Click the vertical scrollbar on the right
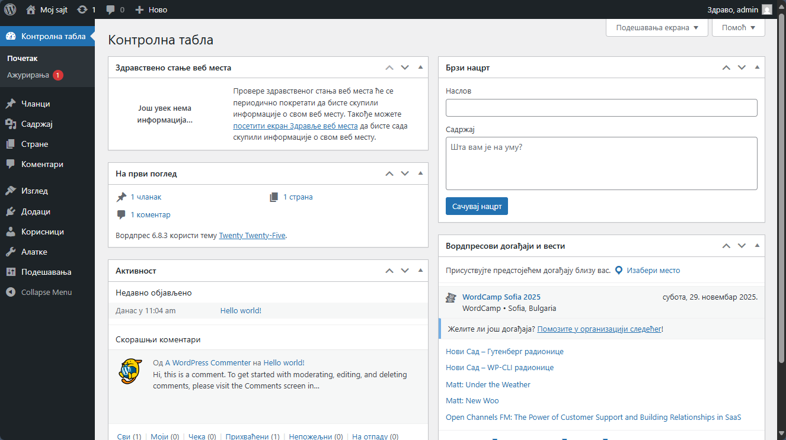The width and height of the screenshot is (786, 440). click(x=781, y=178)
